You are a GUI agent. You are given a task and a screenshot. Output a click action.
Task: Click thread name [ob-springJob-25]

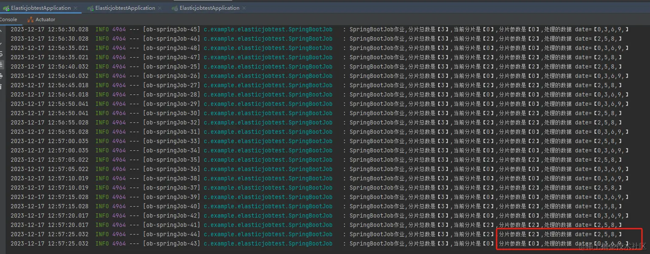(x=172, y=66)
